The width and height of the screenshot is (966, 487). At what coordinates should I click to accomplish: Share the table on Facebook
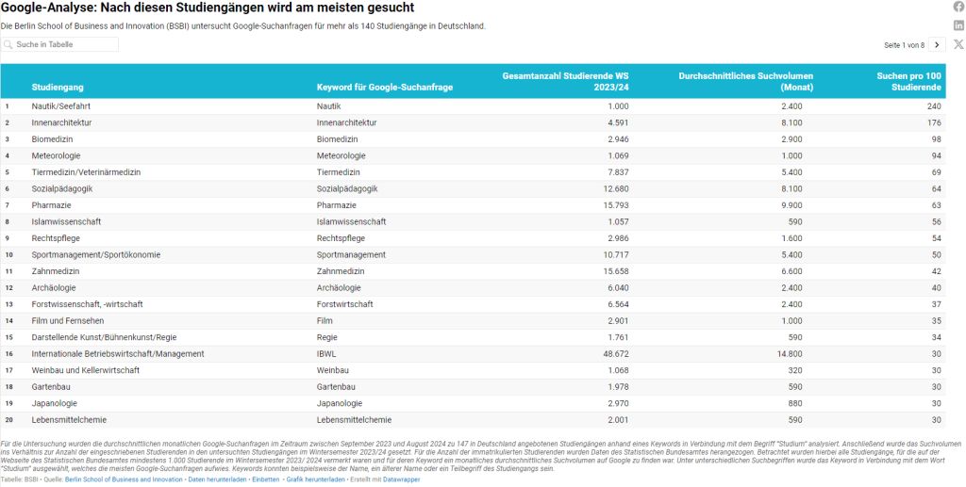pos(958,7)
